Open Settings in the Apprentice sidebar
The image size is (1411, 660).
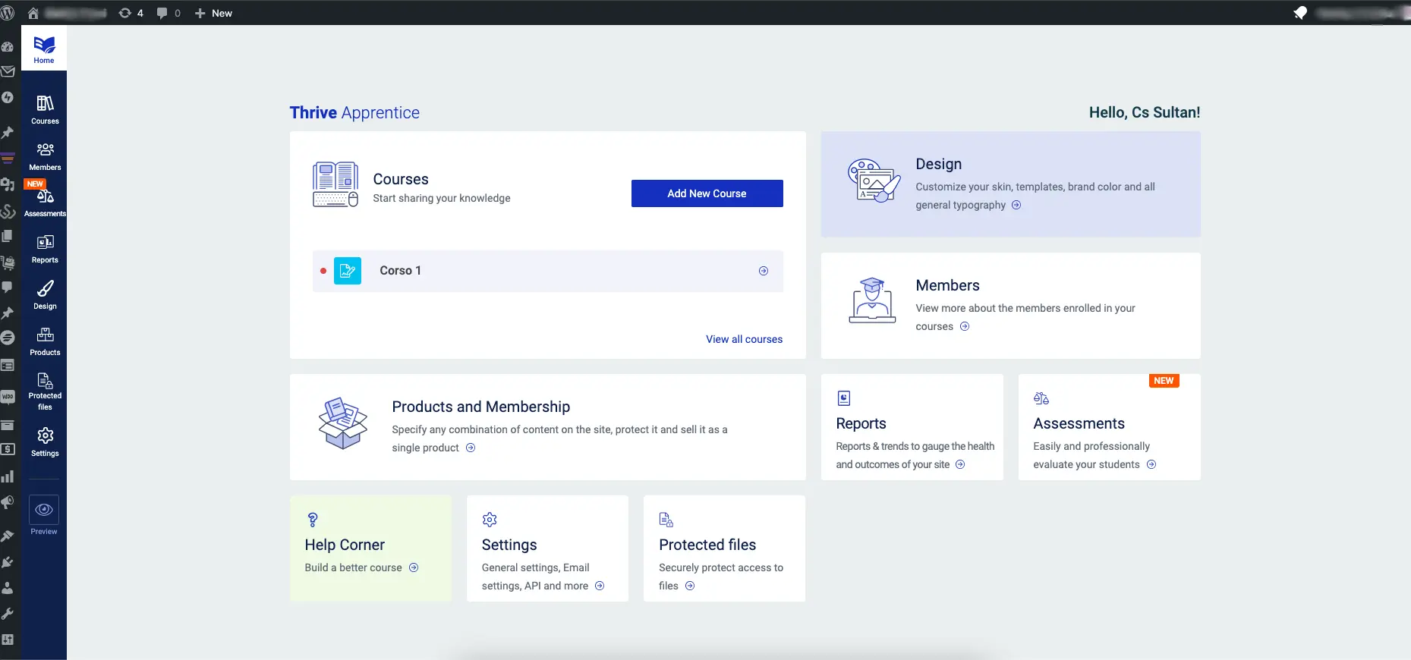(x=45, y=442)
